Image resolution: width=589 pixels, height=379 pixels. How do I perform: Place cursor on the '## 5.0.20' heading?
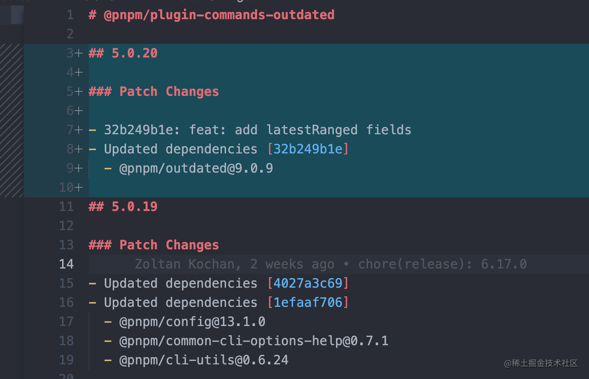[123, 53]
